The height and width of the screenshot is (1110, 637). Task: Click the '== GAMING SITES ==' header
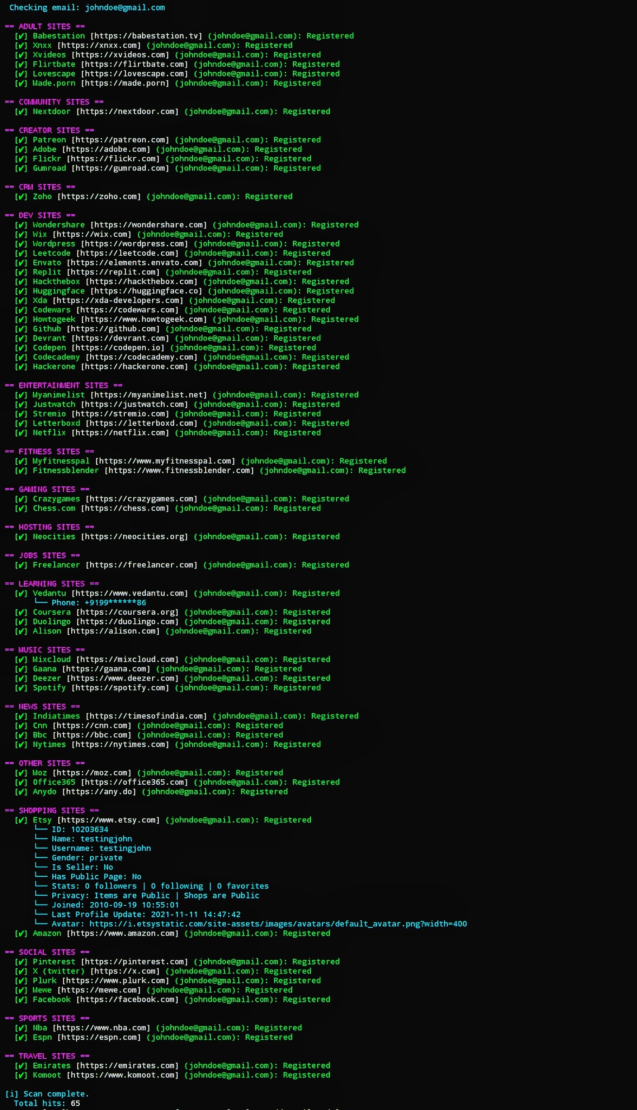click(47, 489)
